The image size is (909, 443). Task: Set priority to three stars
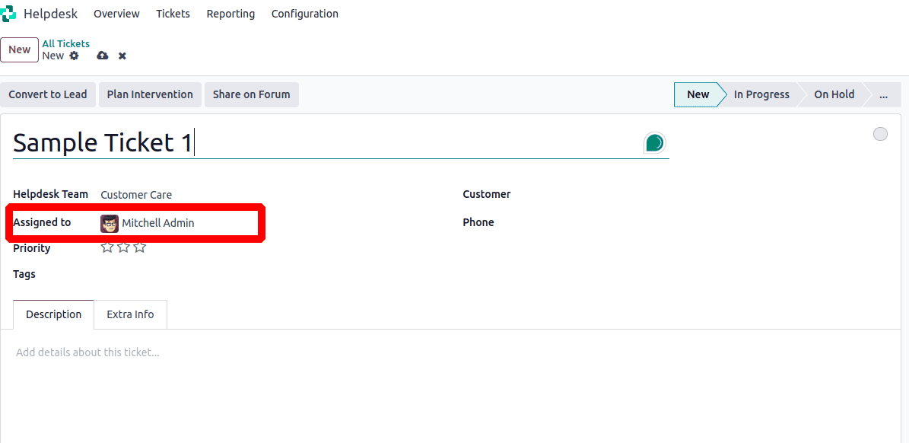pos(140,247)
